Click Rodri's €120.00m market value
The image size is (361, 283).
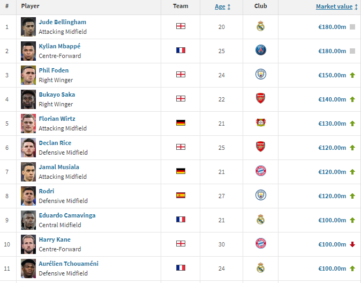coord(332,196)
